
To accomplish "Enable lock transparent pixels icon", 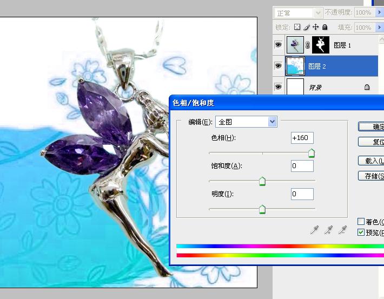I will [x=297, y=27].
